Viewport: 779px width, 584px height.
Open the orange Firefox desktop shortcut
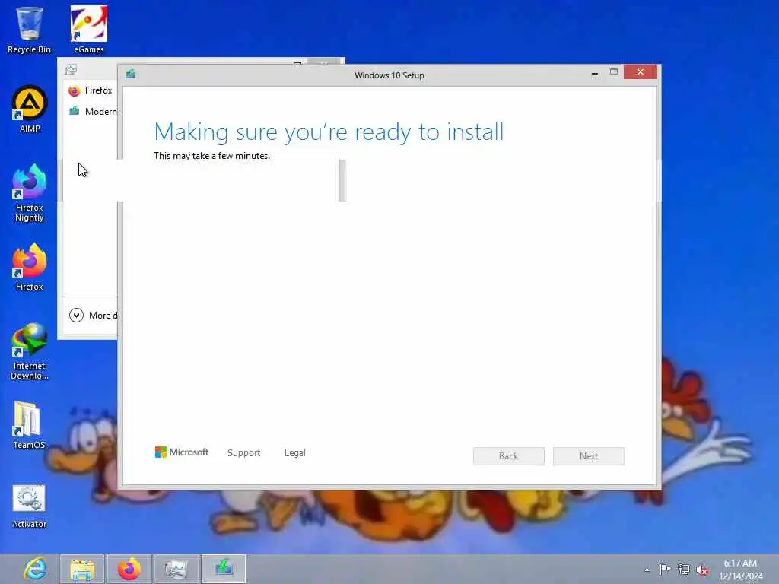30,267
